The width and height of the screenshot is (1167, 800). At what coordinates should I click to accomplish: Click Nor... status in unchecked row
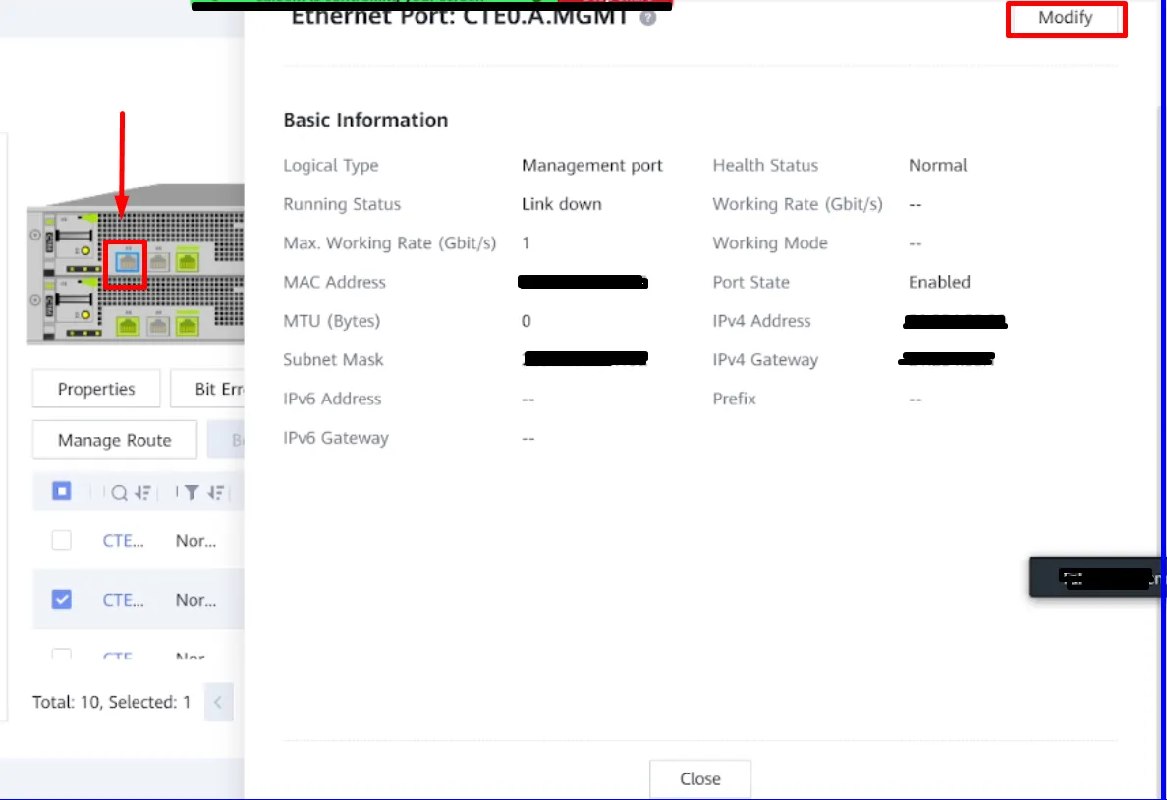pyautogui.click(x=195, y=541)
